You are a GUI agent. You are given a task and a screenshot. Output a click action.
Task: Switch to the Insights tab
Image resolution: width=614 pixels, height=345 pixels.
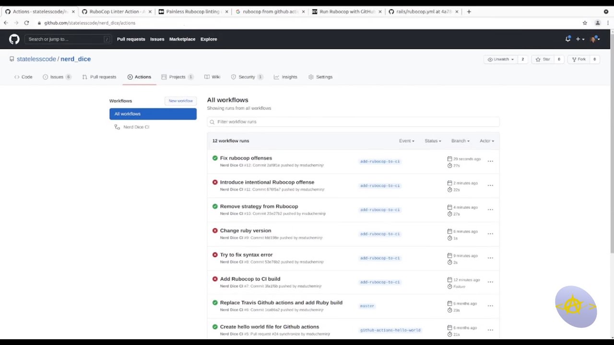(x=285, y=77)
